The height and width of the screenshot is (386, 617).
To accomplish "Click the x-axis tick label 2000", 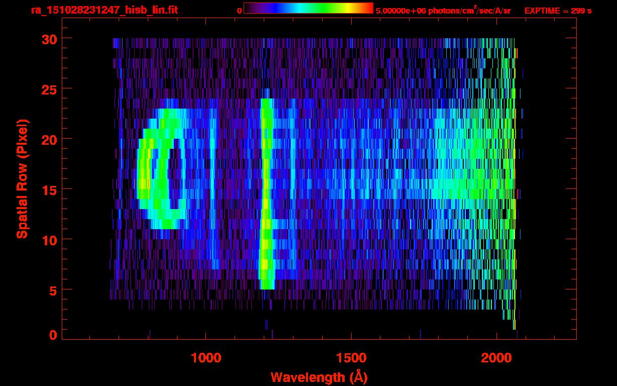I will point(496,357).
